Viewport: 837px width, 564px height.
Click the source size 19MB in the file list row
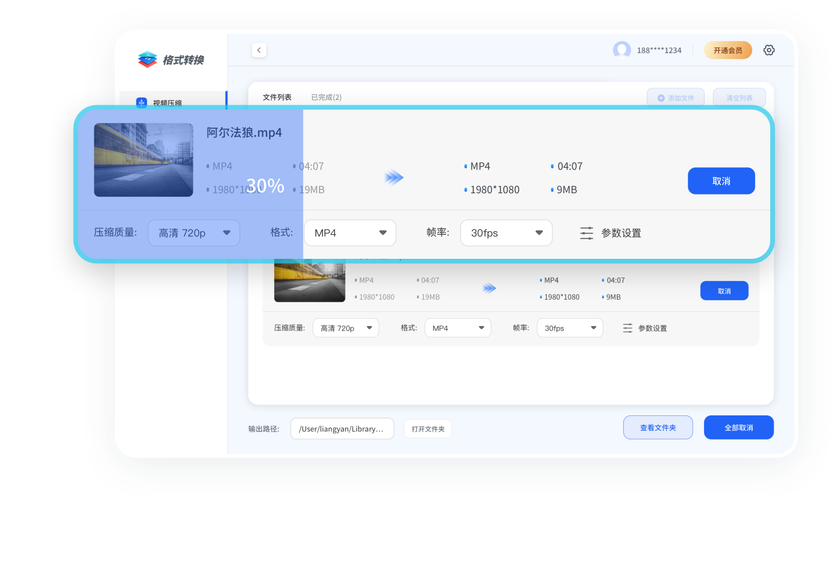coord(430,297)
